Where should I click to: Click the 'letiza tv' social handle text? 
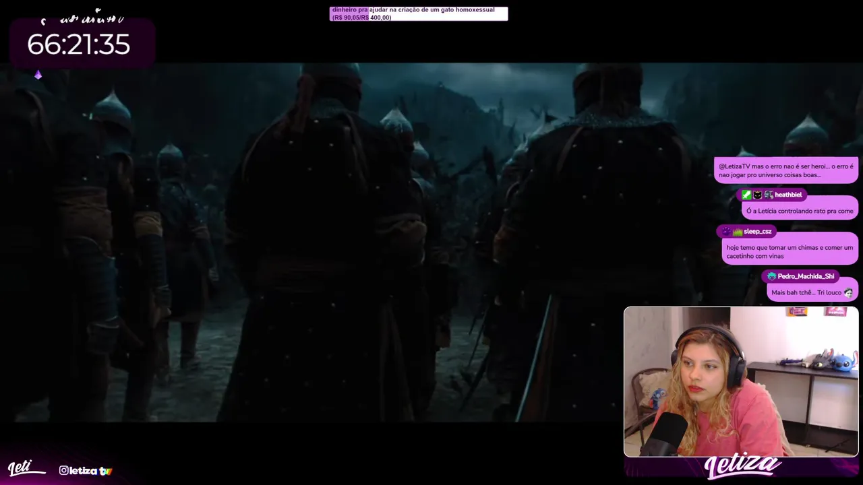tap(90, 471)
